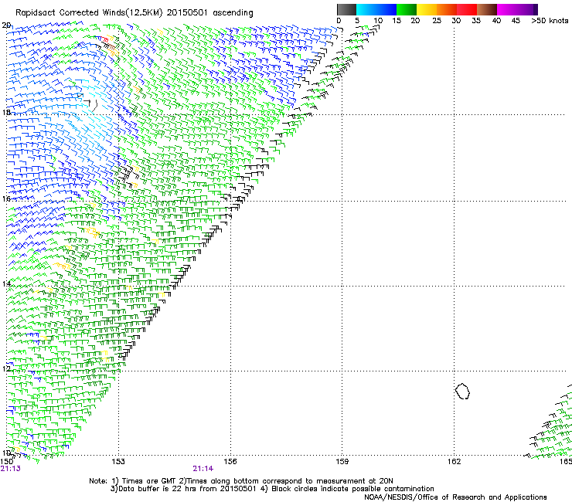Click the '18' latitude axis label
The width and height of the screenshot is (572, 502).
pyautogui.click(x=6, y=112)
